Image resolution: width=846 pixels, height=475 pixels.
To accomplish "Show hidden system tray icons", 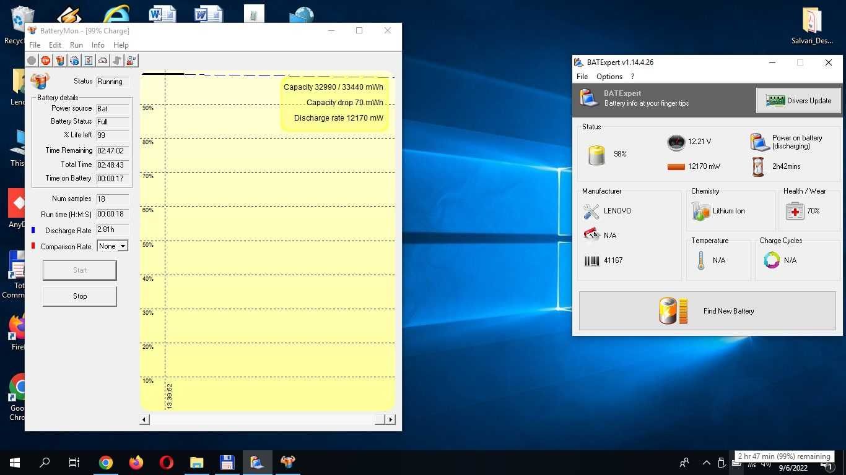I will coord(706,463).
